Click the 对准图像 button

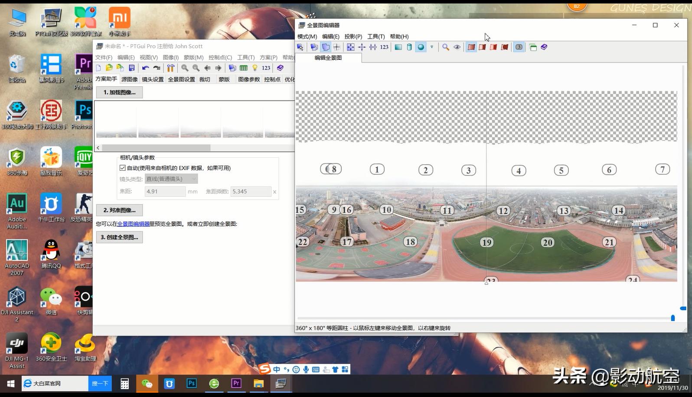coord(119,210)
